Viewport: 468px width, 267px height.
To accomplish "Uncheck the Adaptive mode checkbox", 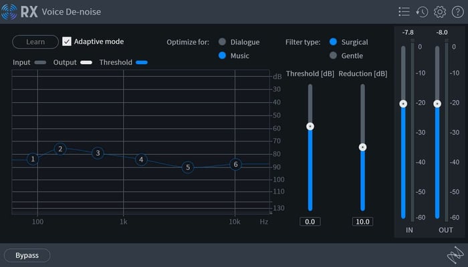I will tap(67, 41).
